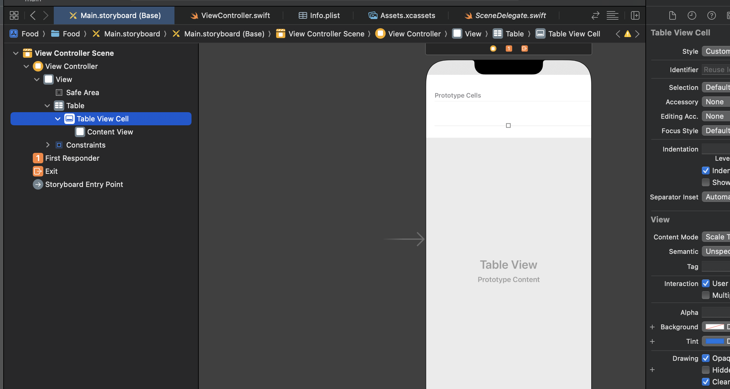Collapse the Table row in outline

(47, 106)
